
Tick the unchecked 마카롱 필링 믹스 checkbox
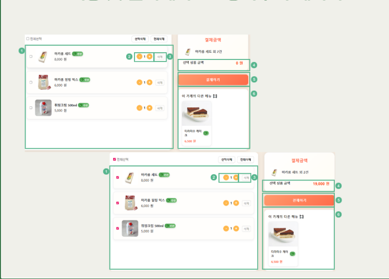[x=31, y=82]
